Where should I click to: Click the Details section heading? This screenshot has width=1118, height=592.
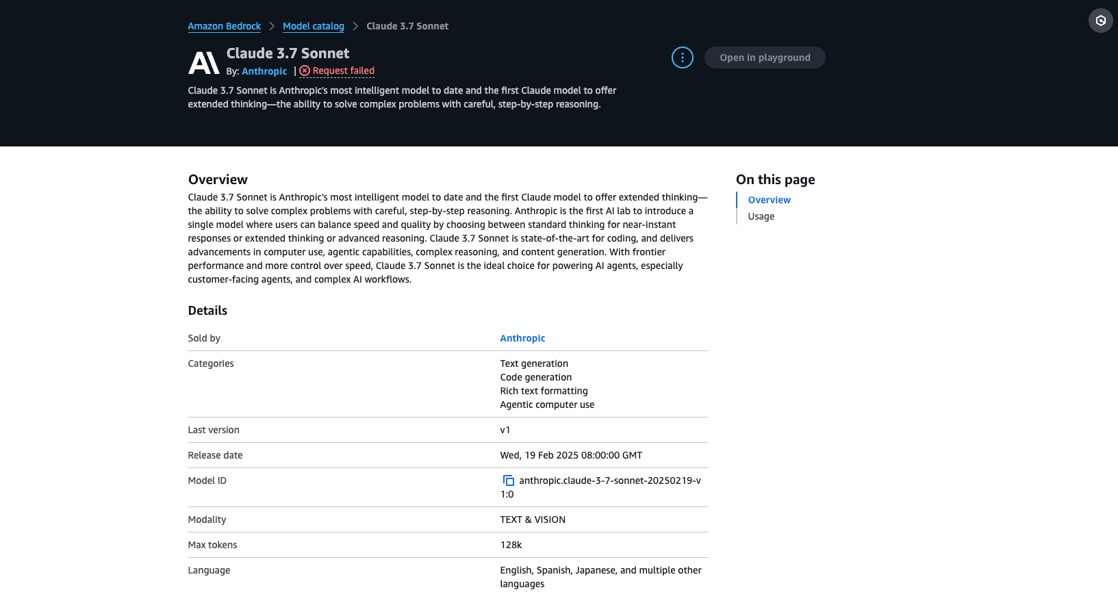pyautogui.click(x=207, y=311)
